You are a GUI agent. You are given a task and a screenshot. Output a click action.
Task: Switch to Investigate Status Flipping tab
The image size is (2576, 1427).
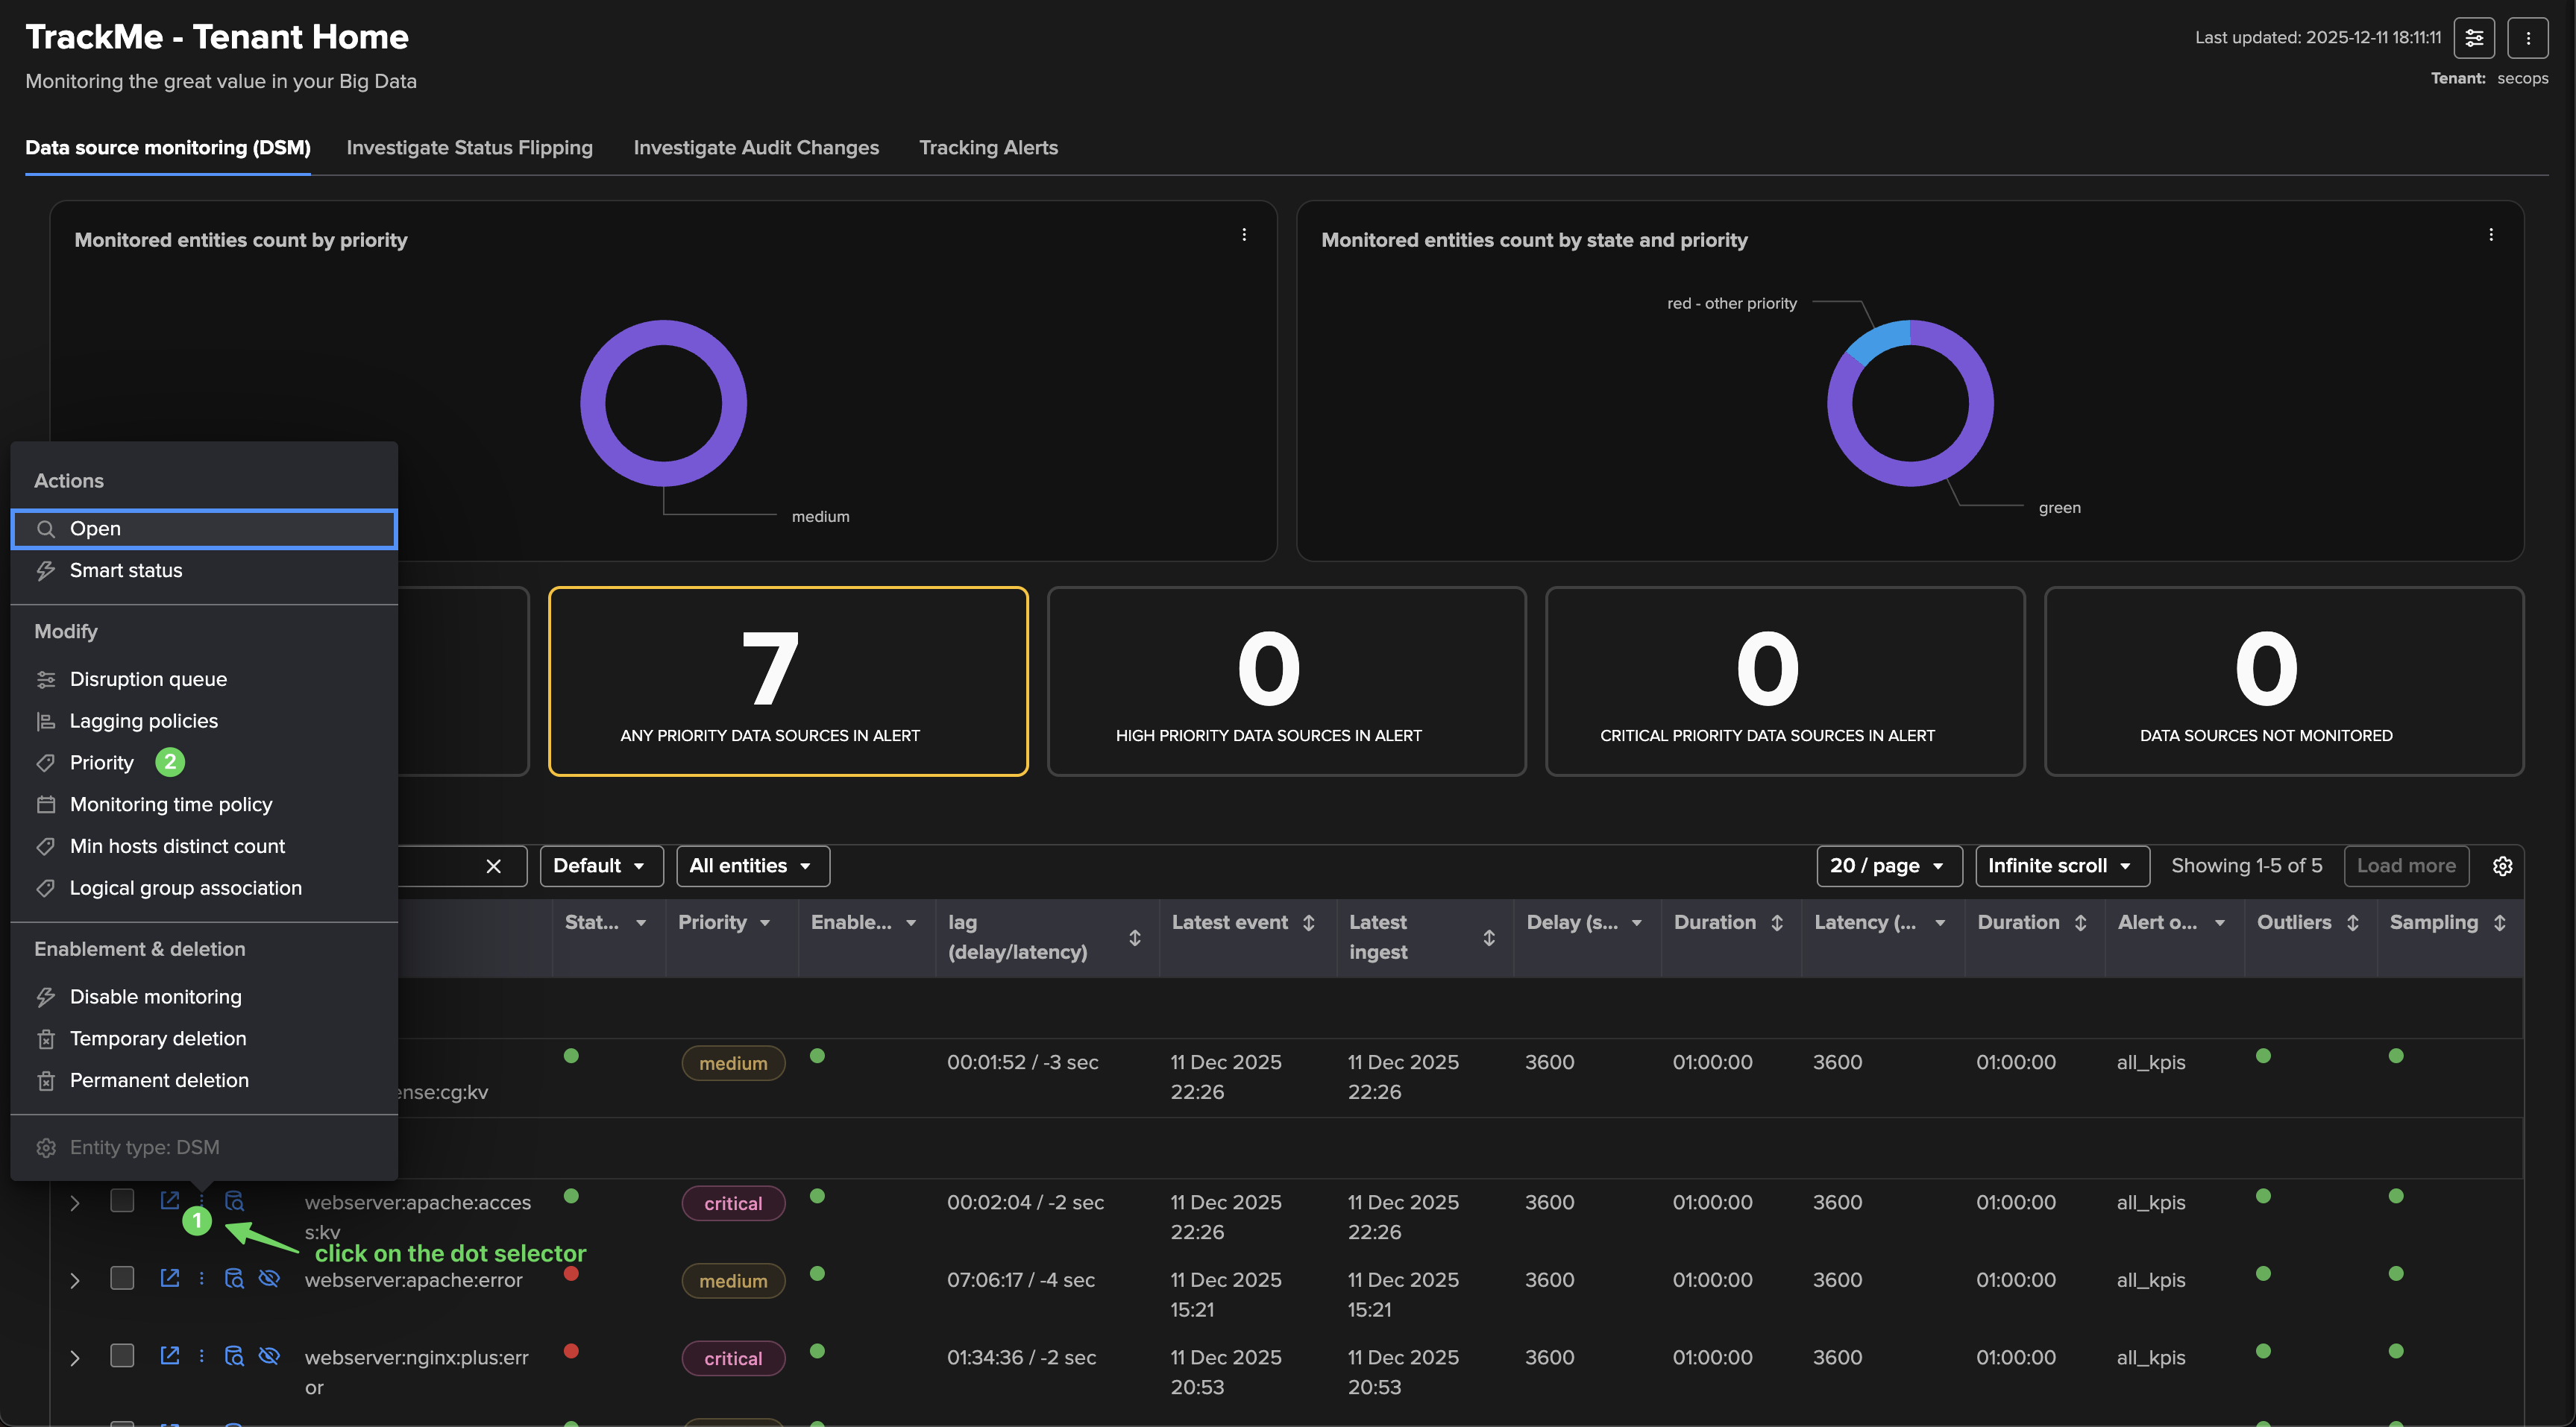pyautogui.click(x=469, y=148)
